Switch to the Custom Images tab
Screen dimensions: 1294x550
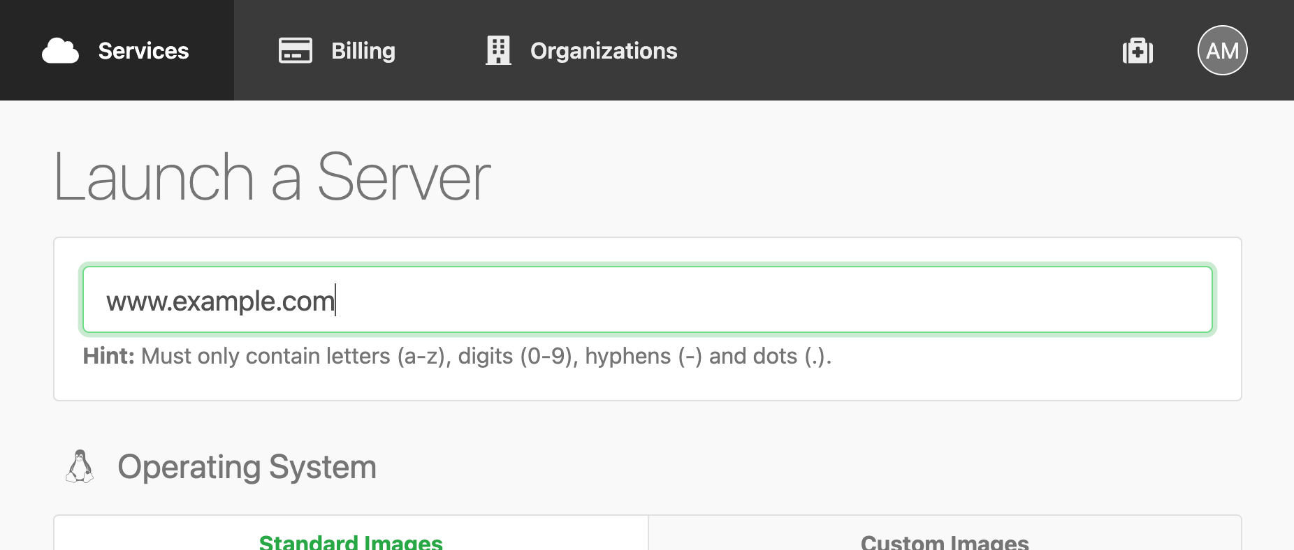[x=945, y=534]
